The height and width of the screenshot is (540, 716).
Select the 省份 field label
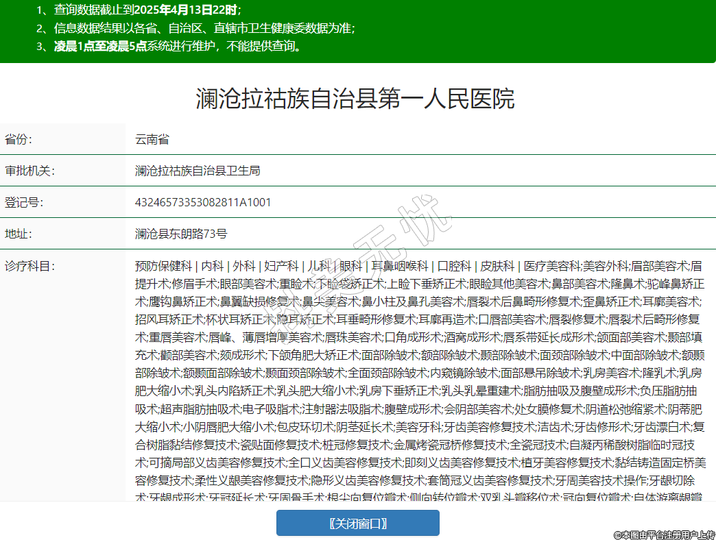[19, 139]
